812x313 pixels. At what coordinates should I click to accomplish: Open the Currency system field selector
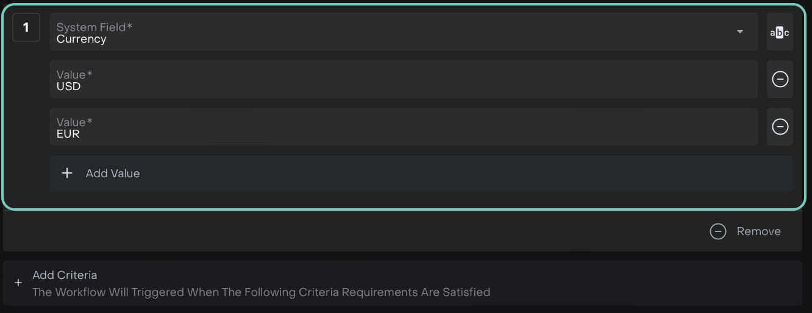390,39
